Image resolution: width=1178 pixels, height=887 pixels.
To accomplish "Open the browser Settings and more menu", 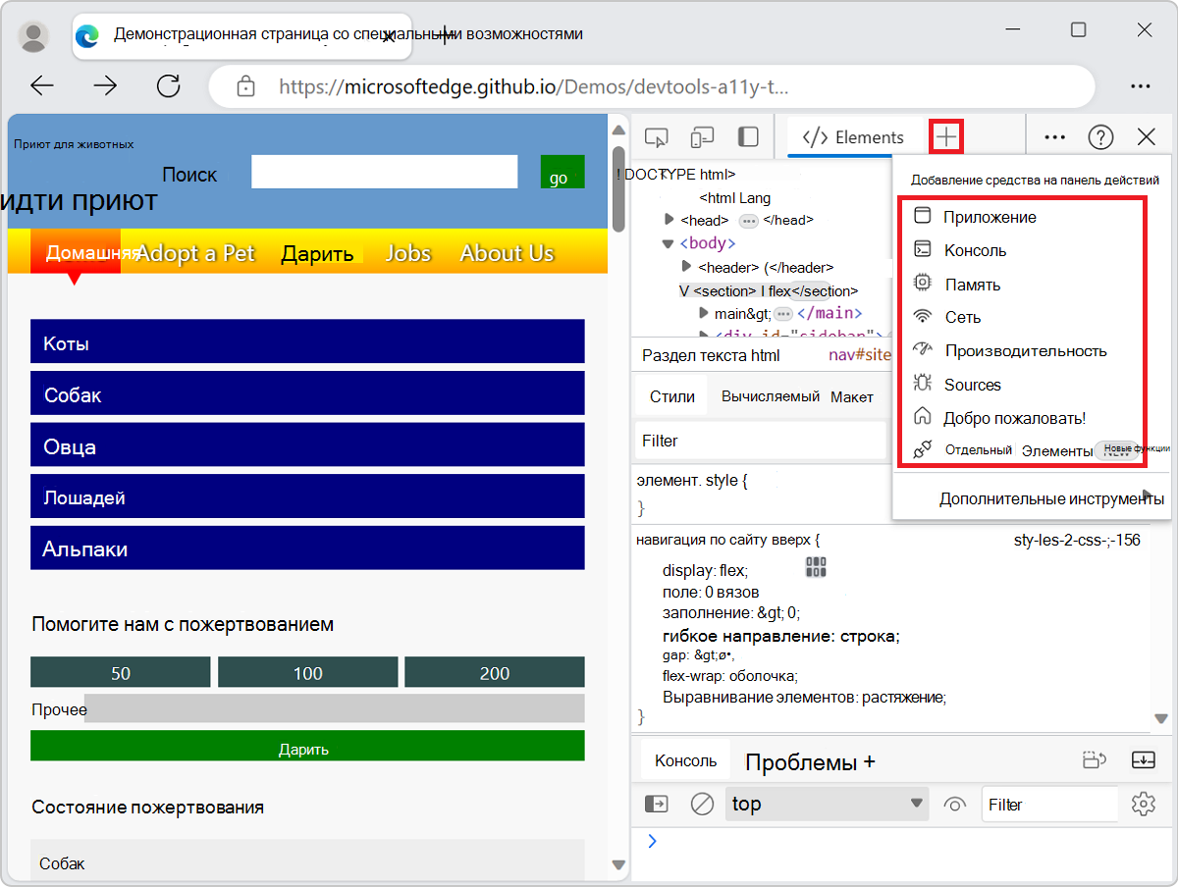I will pyautogui.click(x=1140, y=86).
